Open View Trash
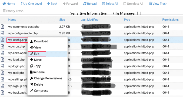The width and height of the screenshot is (183, 98). pos(158,4)
